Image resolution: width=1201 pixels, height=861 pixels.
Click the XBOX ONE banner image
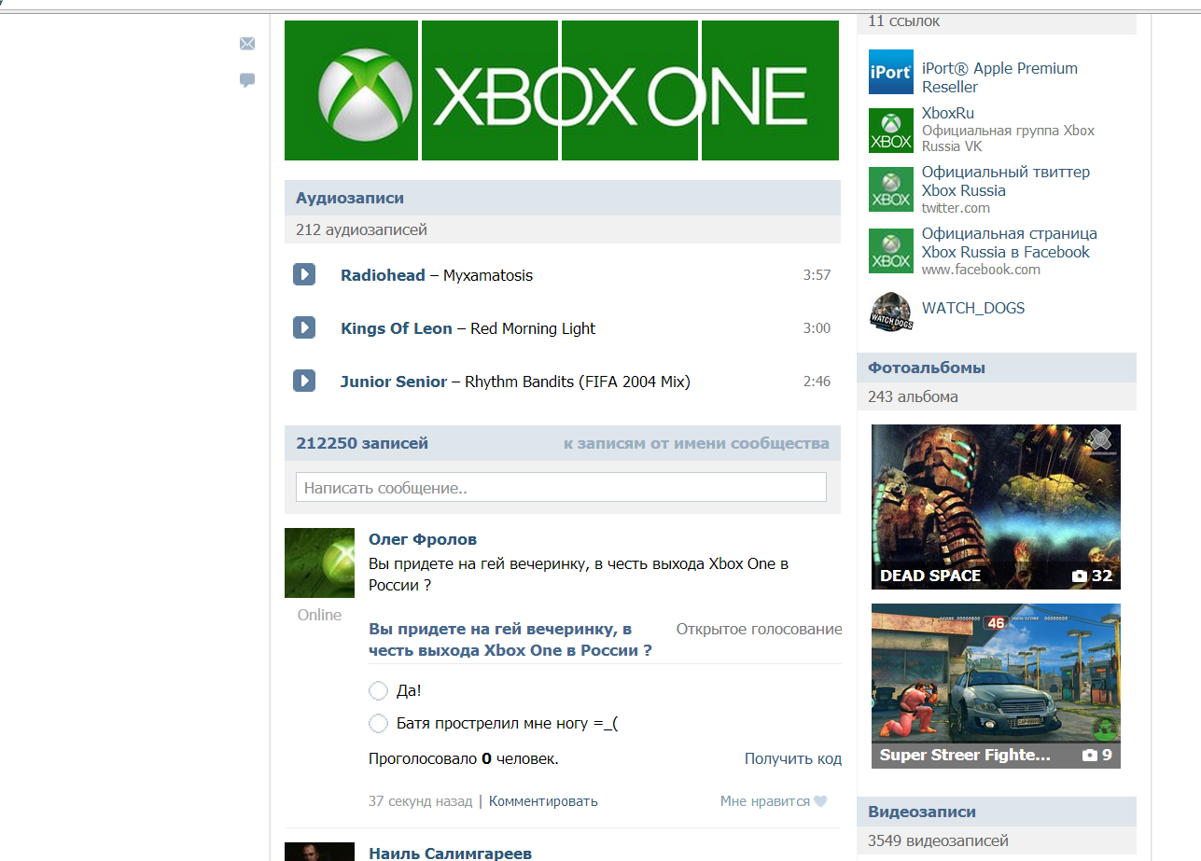[562, 90]
